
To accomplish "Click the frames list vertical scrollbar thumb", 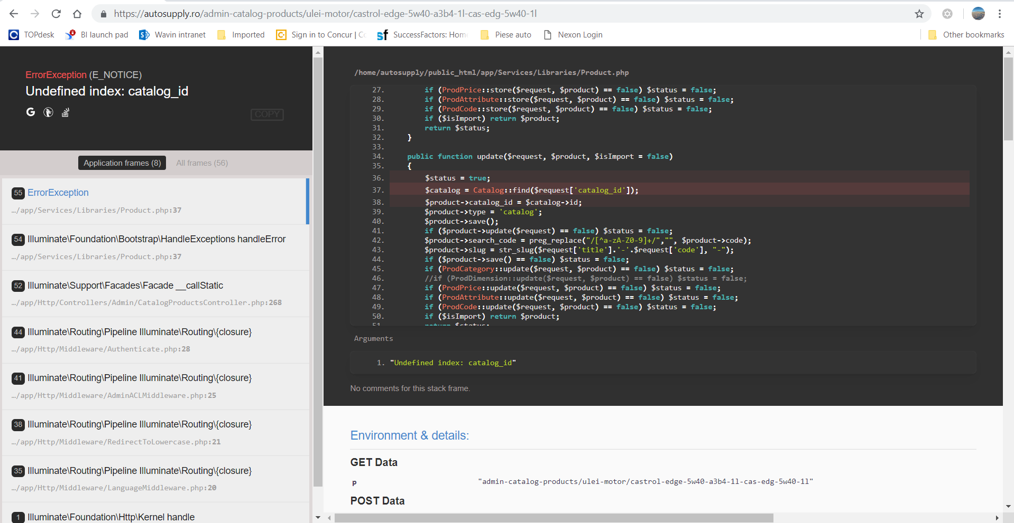I will [318, 272].
